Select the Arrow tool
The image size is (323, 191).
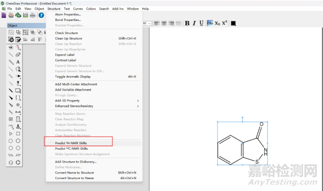(x=18, y=76)
